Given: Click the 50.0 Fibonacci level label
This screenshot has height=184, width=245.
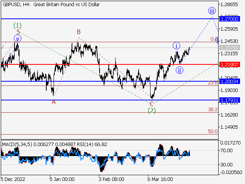Looking at the screenshot, I should point(213,131).
